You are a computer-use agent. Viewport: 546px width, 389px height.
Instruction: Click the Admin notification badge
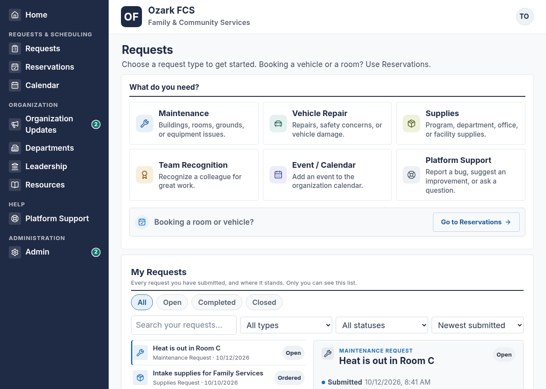pos(96,252)
